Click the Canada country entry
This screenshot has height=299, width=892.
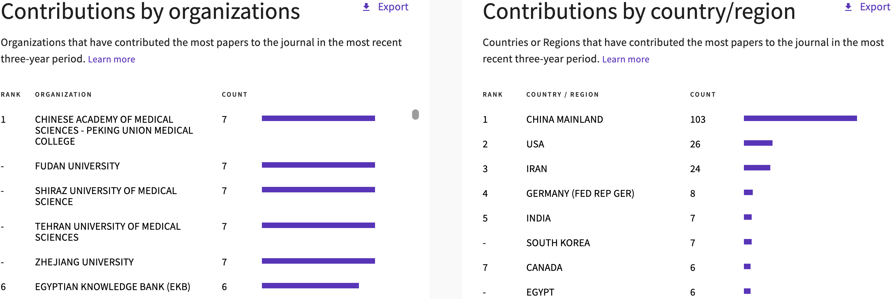click(x=544, y=267)
